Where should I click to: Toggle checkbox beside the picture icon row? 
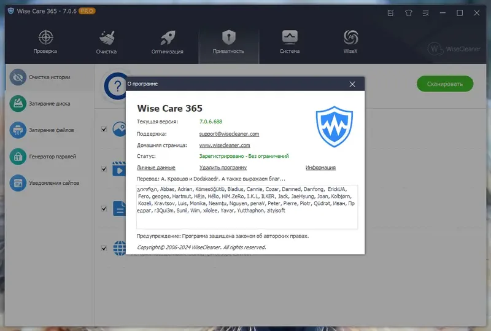[x=104, y=129]
